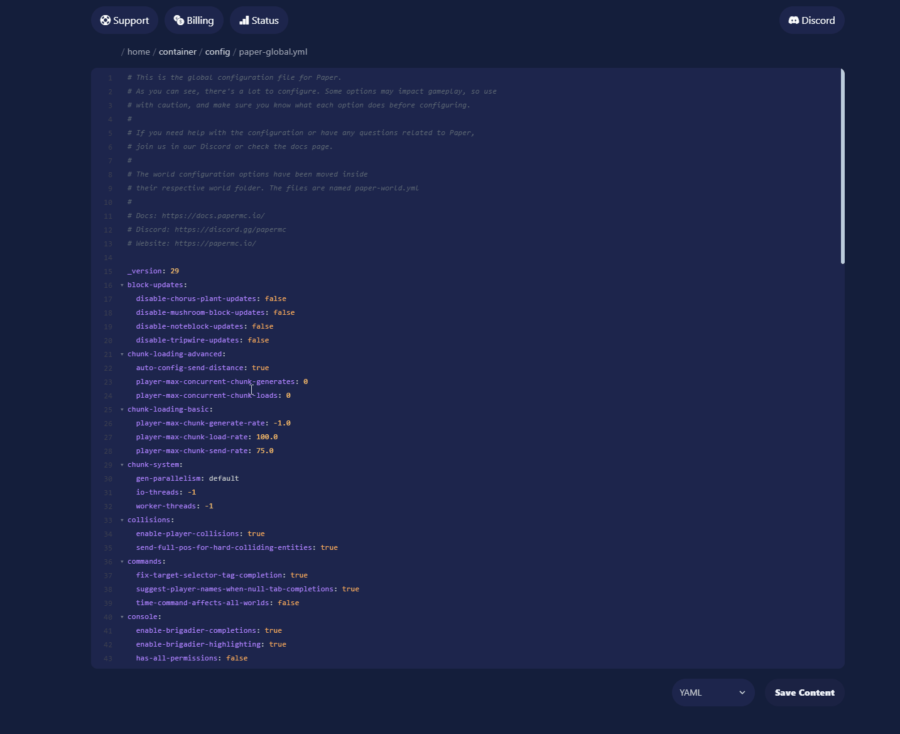Click the Billing coins icon
The width and height of the screenshot is (900, 734).
[x=179, y=20]
